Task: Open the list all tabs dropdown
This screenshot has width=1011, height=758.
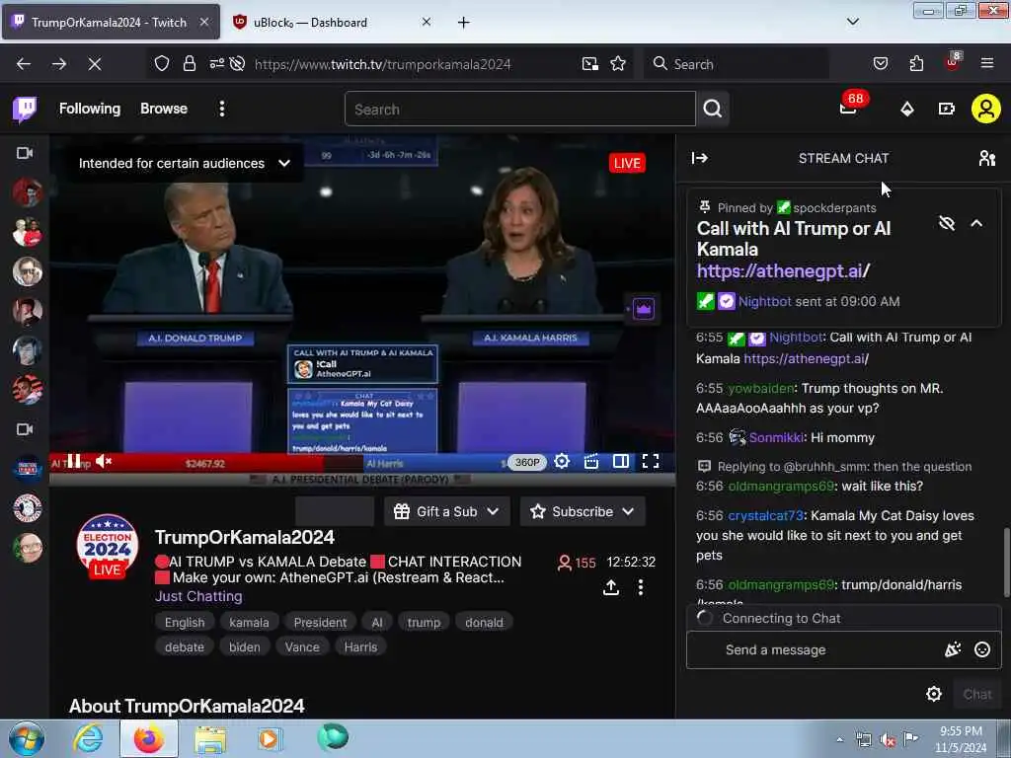Action: (852, 22)
